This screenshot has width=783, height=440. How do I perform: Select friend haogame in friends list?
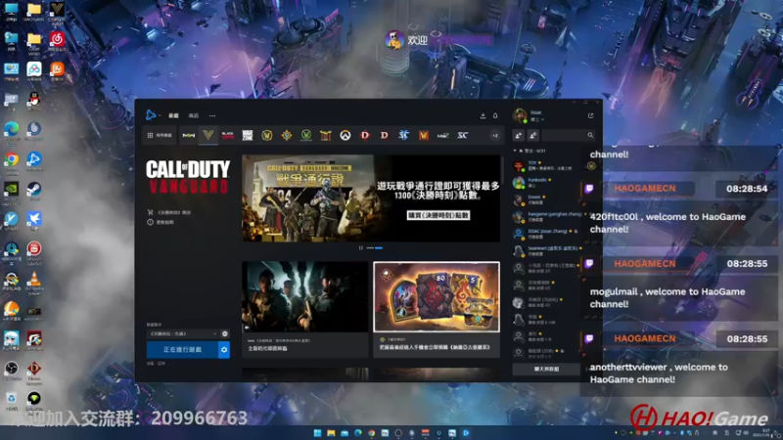[x=547, y=216]
